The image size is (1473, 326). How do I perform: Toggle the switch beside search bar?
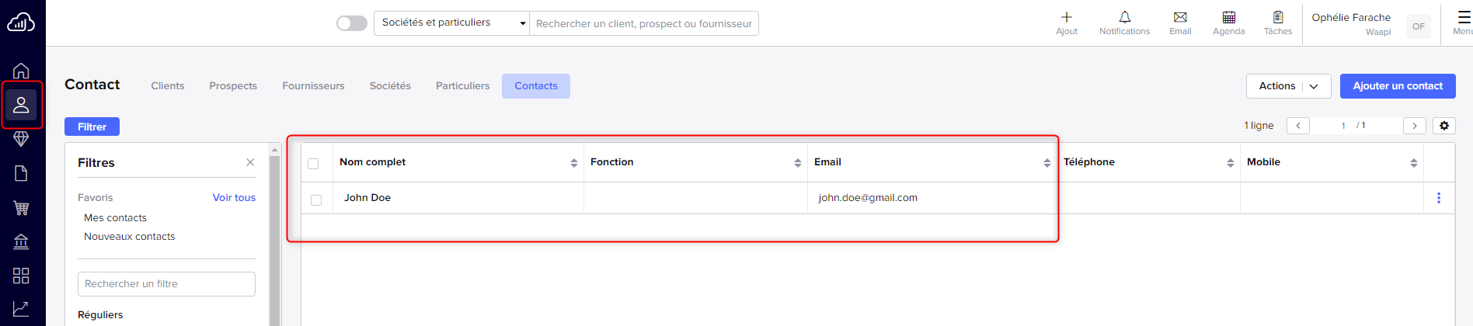tap(352, 23)
